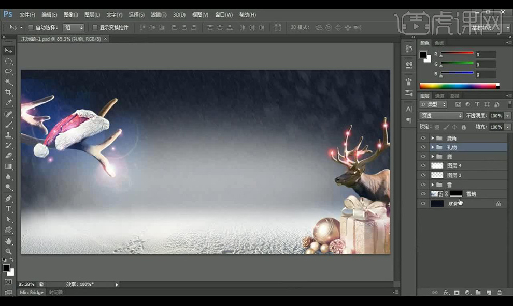
Task: Open the 滤镜(T) menu
Action: [x=159, y=14]
